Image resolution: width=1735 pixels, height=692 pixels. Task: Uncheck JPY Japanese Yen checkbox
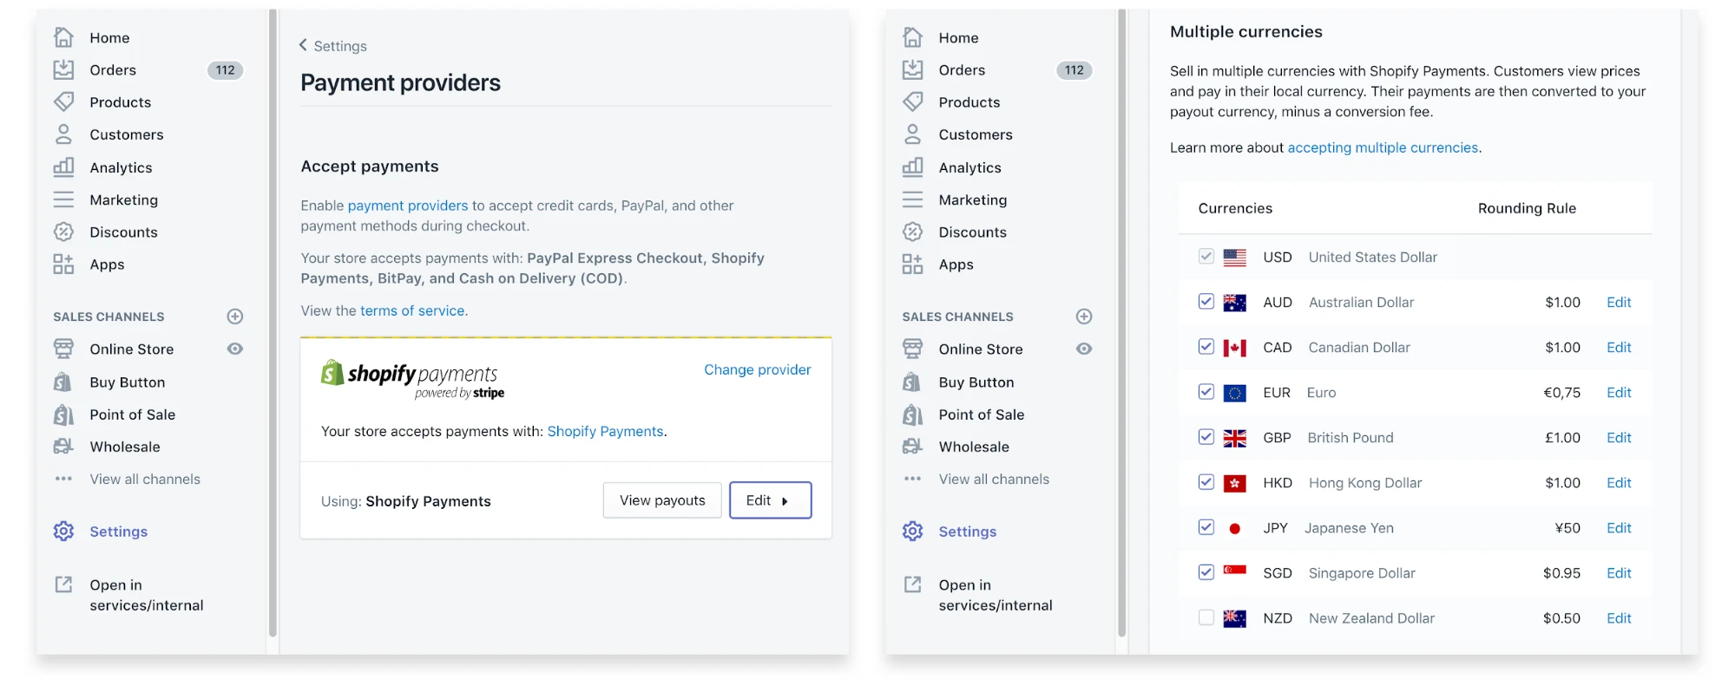[x=1206, y=526]
